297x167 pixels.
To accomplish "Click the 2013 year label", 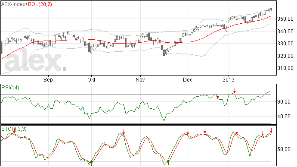I will coord(229,79).
